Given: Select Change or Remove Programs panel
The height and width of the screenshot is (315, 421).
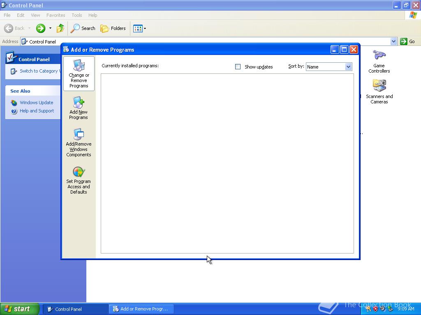Looking at the screenshot, I should click(79, 74).
